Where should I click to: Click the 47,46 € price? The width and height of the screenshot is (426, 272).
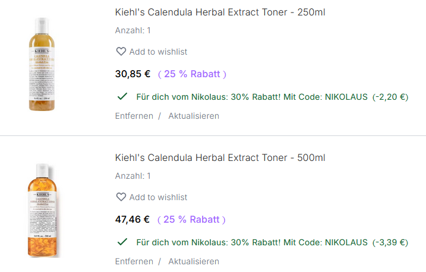(x=132, y=220)
